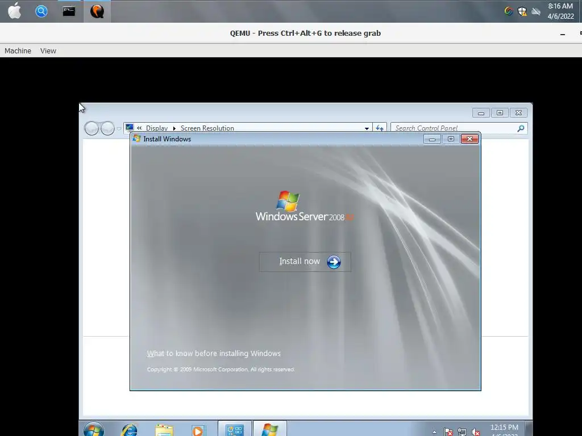Select the QEMU app icon in top bar
Viewport: 582px width, 436px height.
[97, 11]
